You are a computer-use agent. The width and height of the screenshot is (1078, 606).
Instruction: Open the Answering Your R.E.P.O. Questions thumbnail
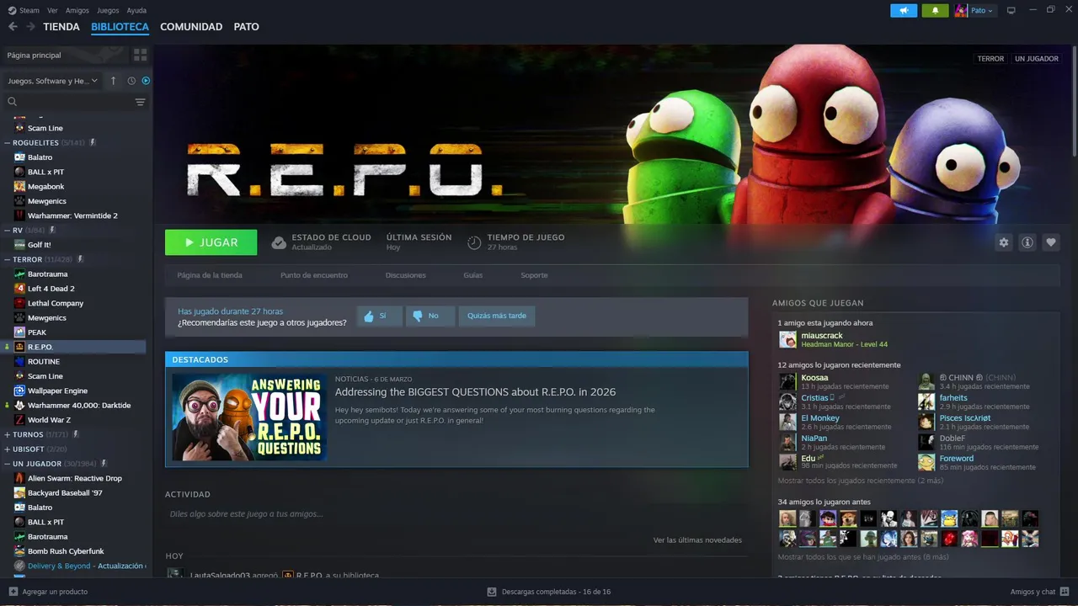[x=249, y=417]
